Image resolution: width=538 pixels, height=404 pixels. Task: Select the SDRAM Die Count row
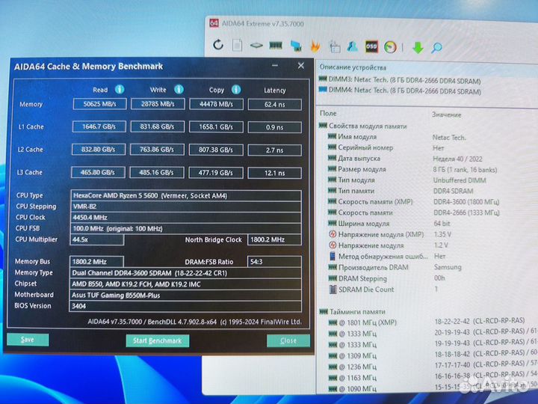tap(383, 290)
